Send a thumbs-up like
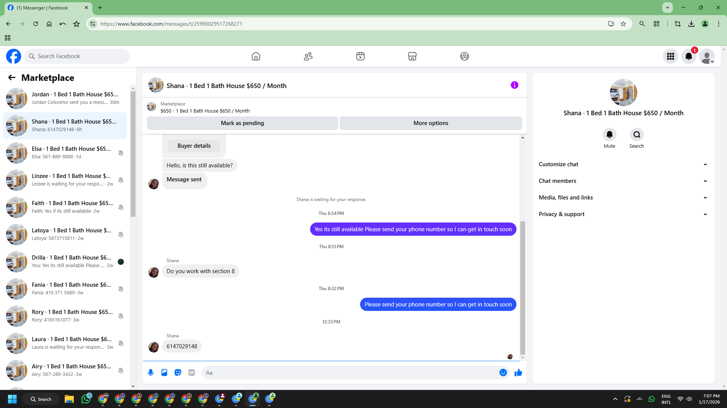Screen dimensions: 727x408 (x=518, y=372)
